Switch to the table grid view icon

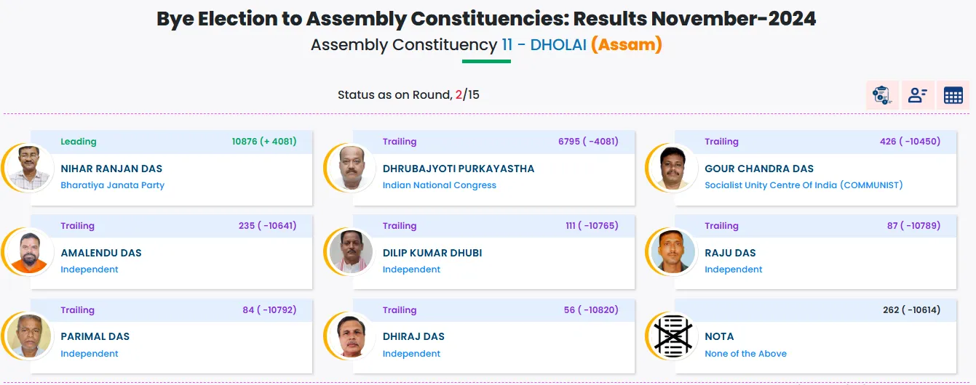(x=953, y=95)
